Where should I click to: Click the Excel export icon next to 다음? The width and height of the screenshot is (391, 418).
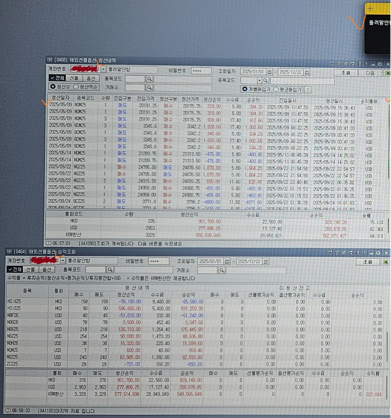click(387, 73)
